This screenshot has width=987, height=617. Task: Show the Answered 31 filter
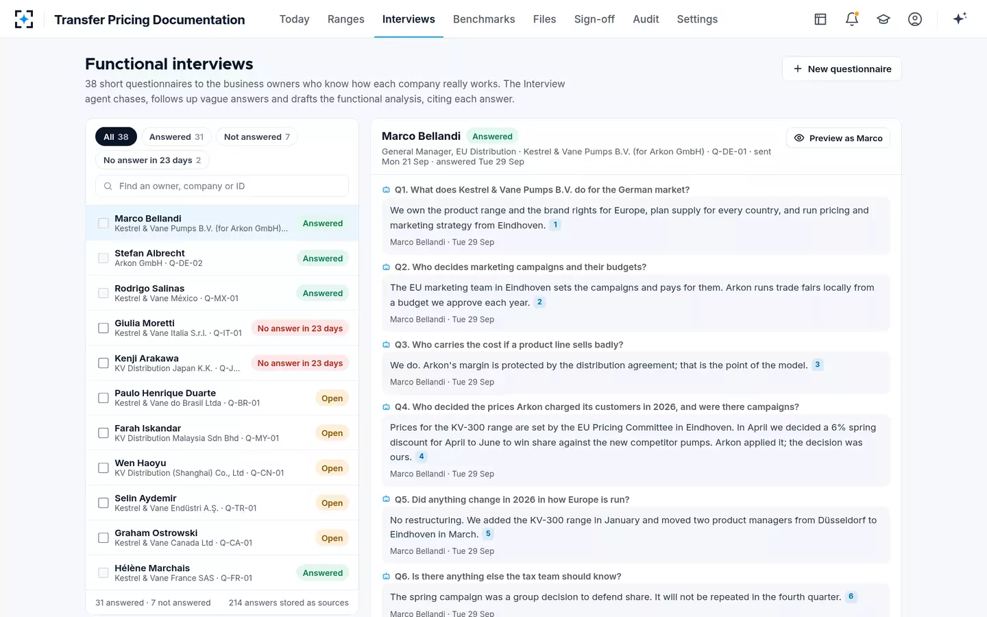pyautogui.click(x=176, y=137)
